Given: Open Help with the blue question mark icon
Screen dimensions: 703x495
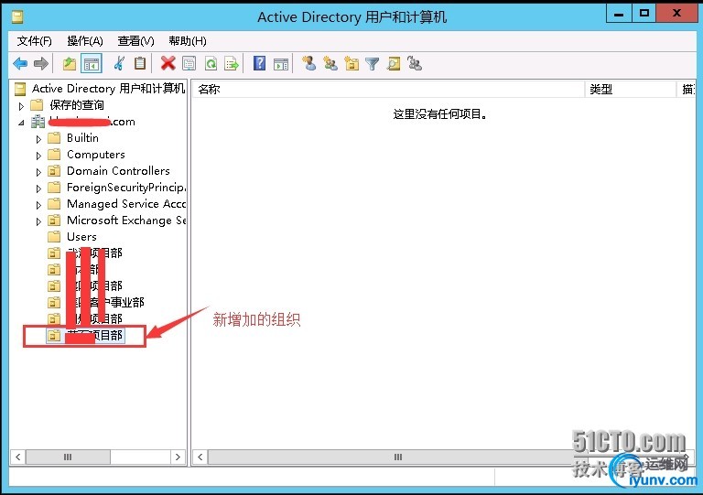Looking at the screenshot, I should click(260, 64).
